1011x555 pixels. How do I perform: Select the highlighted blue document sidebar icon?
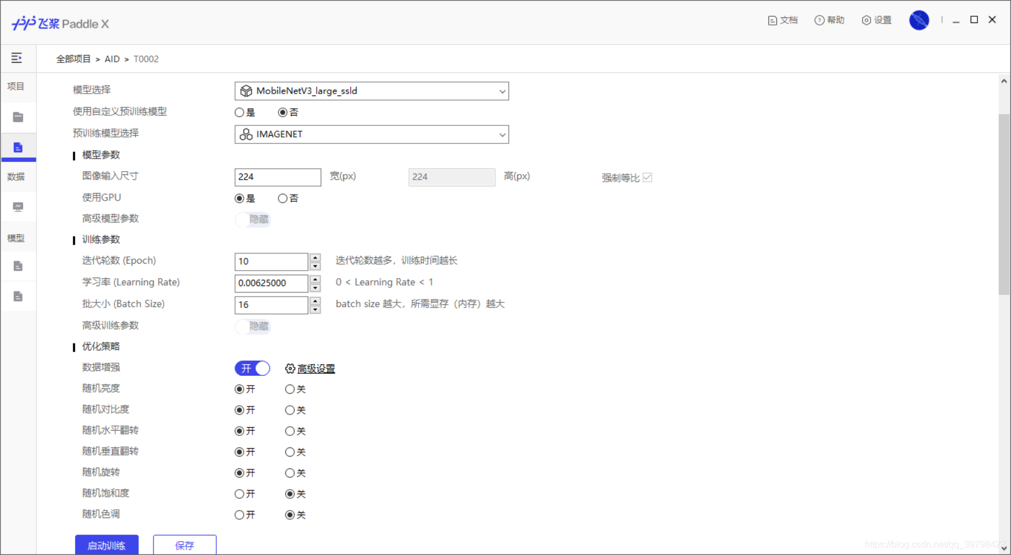pos(18,147)
